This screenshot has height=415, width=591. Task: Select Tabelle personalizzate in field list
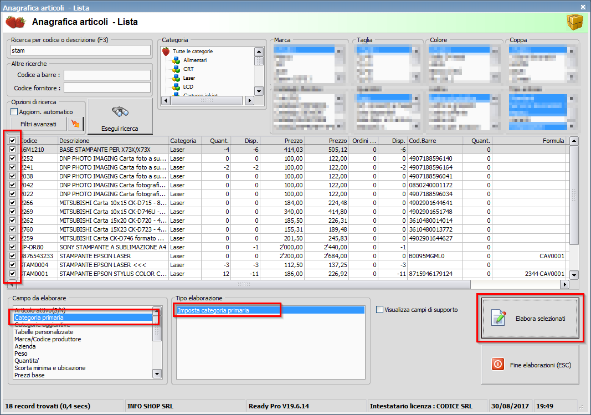point(44,332)
